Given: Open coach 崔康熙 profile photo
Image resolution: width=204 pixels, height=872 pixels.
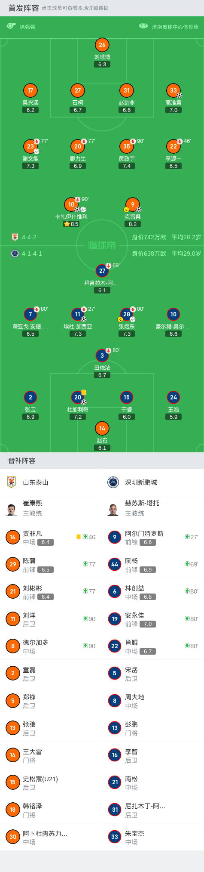Looking at the screenshot, I should 12,509.
